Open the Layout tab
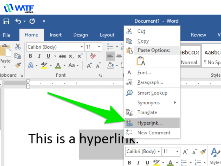Viewport: 221px width, 166px height. click(107, 35)
